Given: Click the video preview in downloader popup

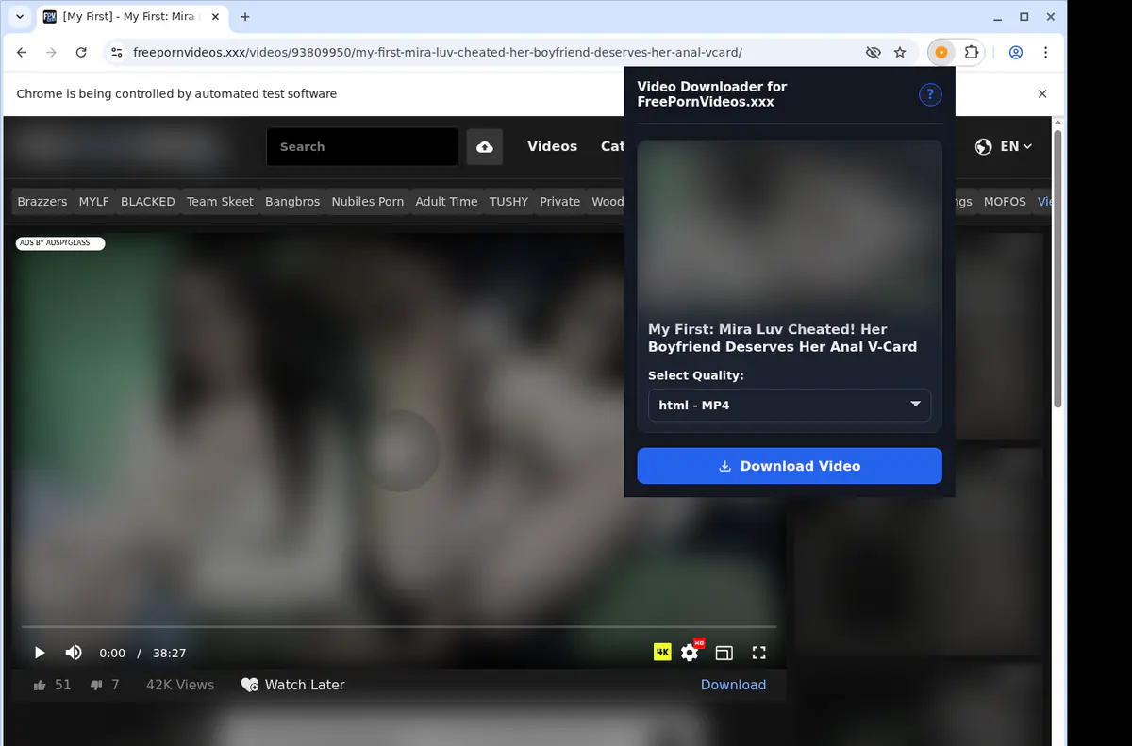Looking at the screenshot, I should click(x=790, y=224).
